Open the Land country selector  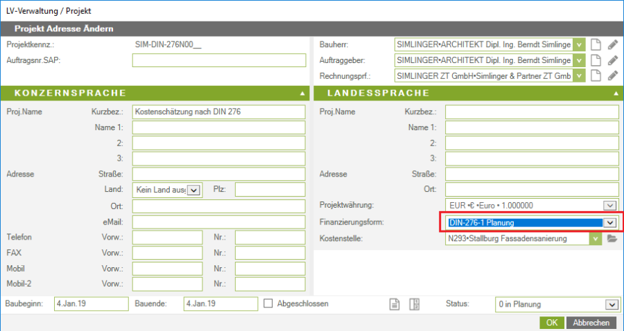tap(193, 190)
